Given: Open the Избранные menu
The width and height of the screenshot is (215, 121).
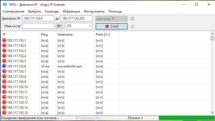Looking at the screenshot, I should click(x=71, y=11).
